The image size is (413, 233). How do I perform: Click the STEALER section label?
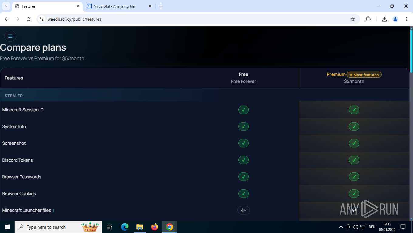pos(14,96)
